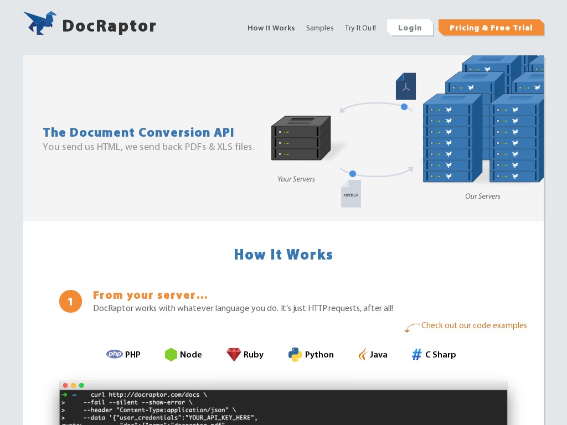Select the C Sharp code example tab
Viewport: 567px width, 425px height.
tap(434, 355)
